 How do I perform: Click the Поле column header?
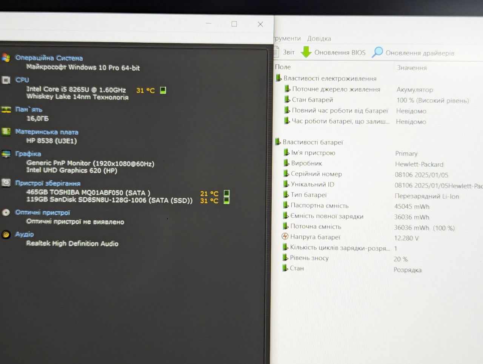(283, 67)
